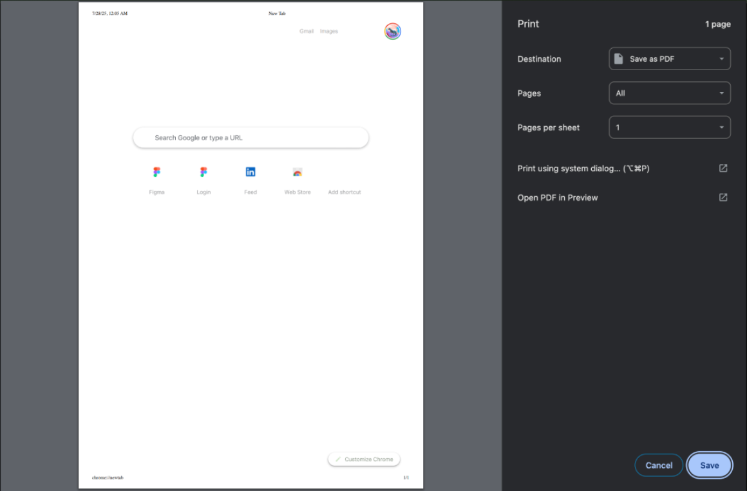
Task: Click the '1 page' count text
Action: point(717,24)
